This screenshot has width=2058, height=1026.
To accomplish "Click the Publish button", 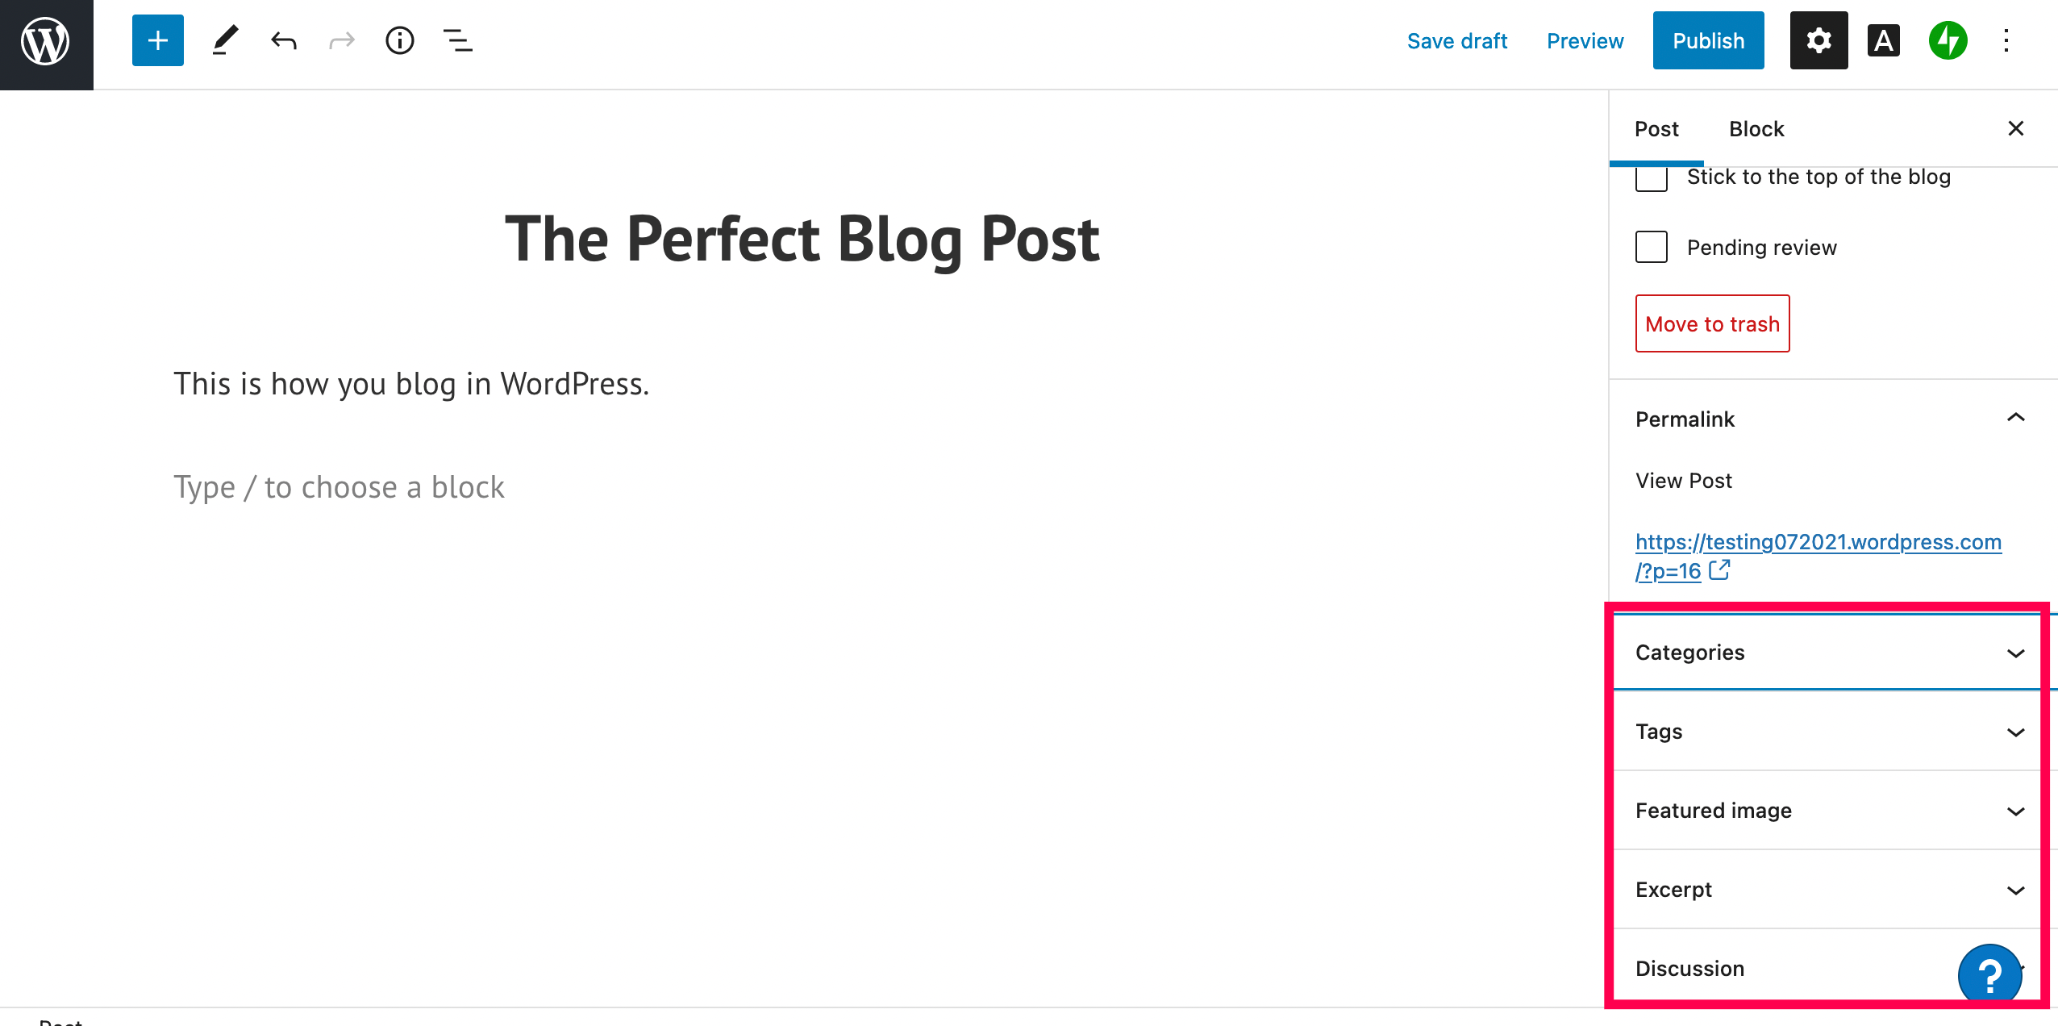I will tap(1708, 40).
